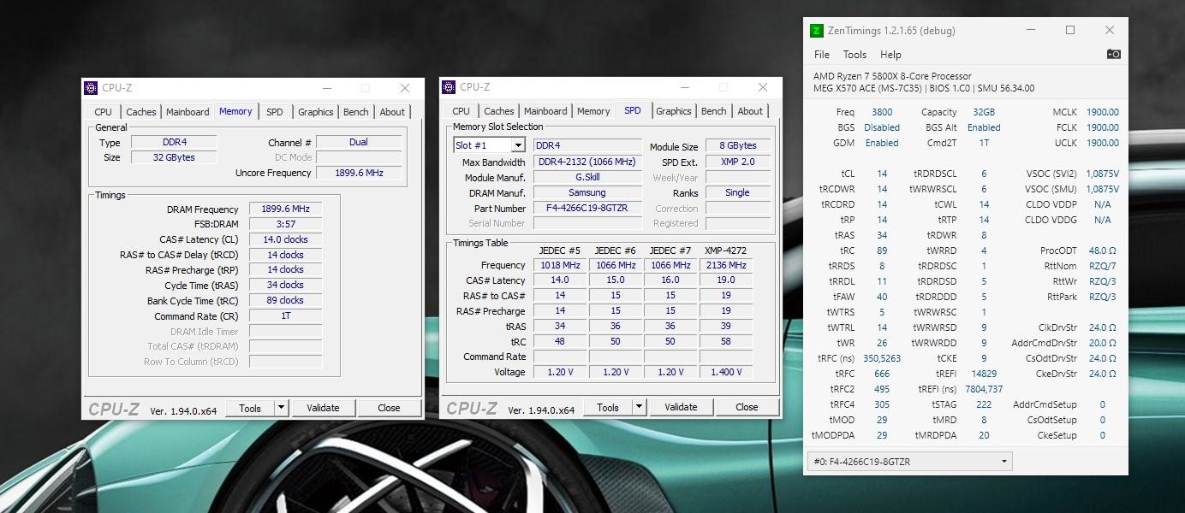Click the tREFI value 14829 in ZenTimings
This screenshot has height=513, width=1185.
tap(984, 374)
